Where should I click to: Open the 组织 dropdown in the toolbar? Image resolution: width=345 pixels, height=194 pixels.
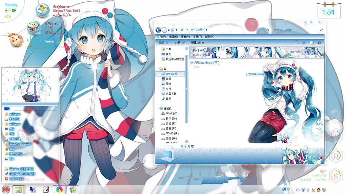tap(164, 43)
